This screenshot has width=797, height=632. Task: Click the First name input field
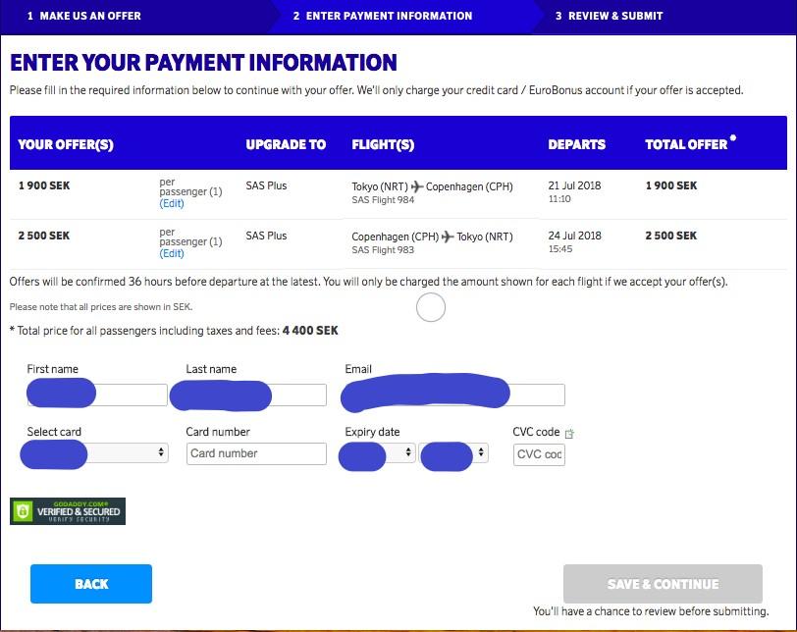click(97, 395)
